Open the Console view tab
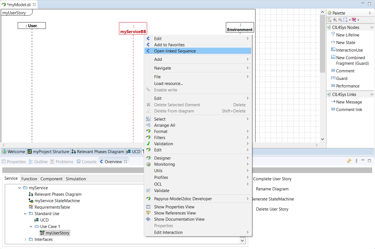 click(x=87, y=162)
